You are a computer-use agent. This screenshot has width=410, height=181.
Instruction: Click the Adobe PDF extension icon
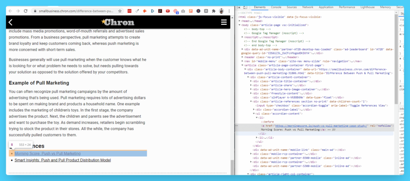(160, 11)
